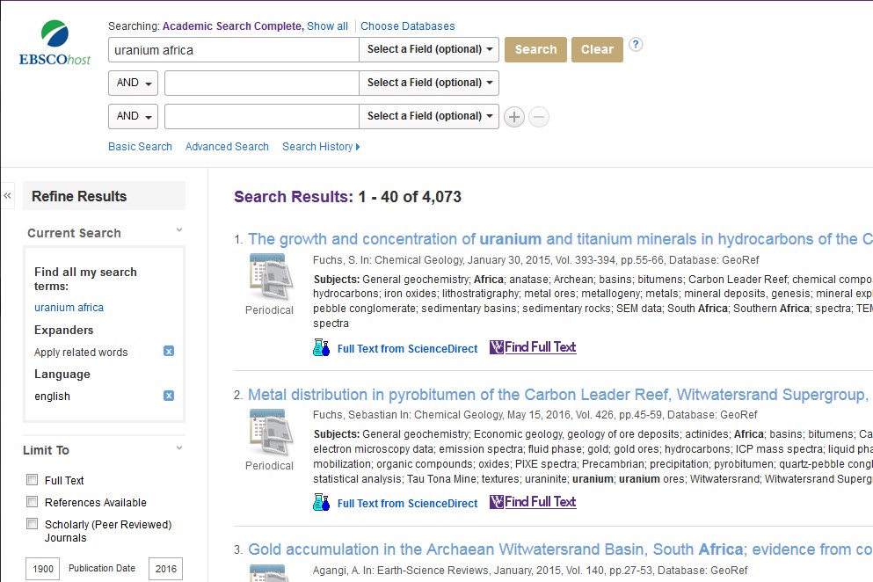The width and height of the screenshot is (873, 582).
Task: Switch to Basic Search
Action: point(140,147)
